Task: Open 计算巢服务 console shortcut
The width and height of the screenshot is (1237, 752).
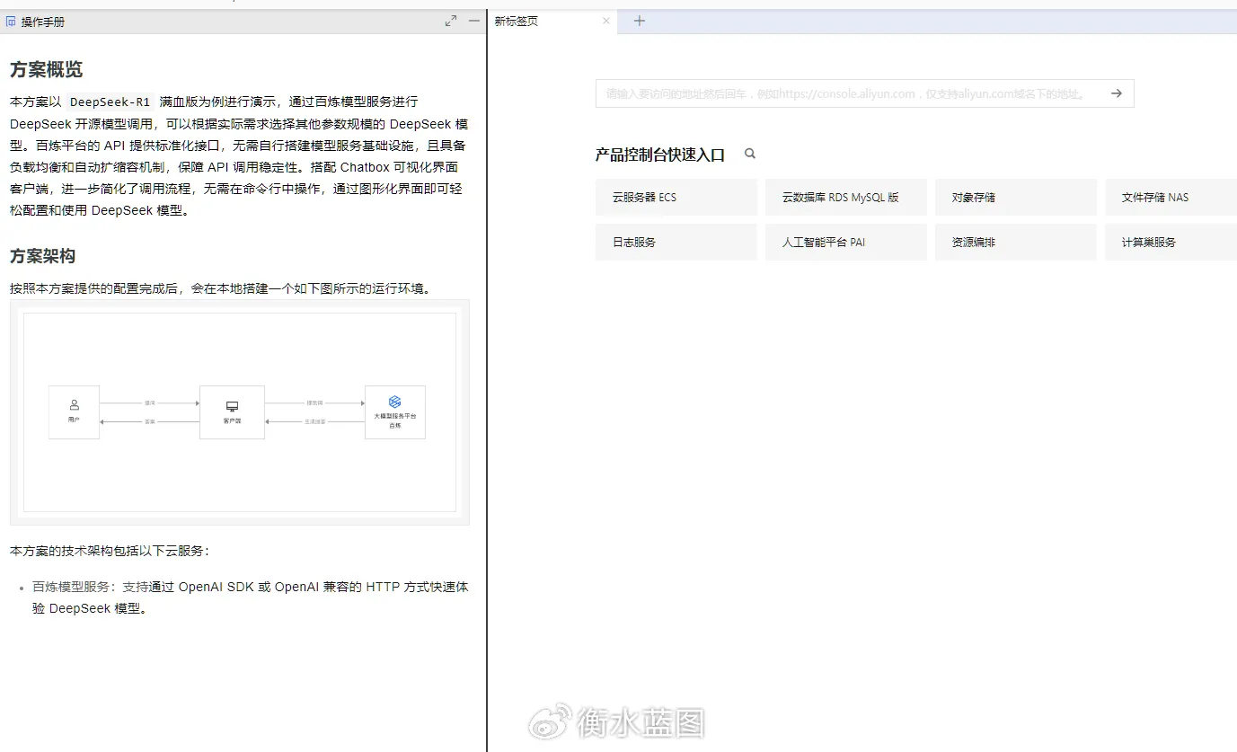Action: pyautogui.click(x=1171, y=242)
